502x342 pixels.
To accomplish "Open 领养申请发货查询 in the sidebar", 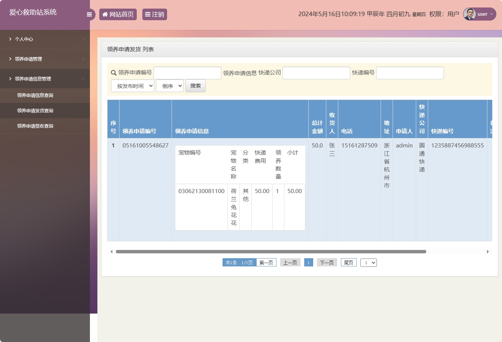I will [x=35, y=111].
